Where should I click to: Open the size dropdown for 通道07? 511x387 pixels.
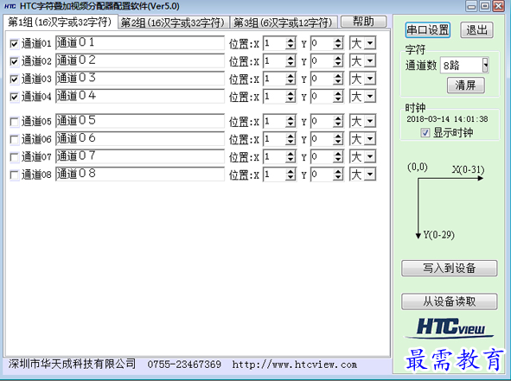pos(370,156)
